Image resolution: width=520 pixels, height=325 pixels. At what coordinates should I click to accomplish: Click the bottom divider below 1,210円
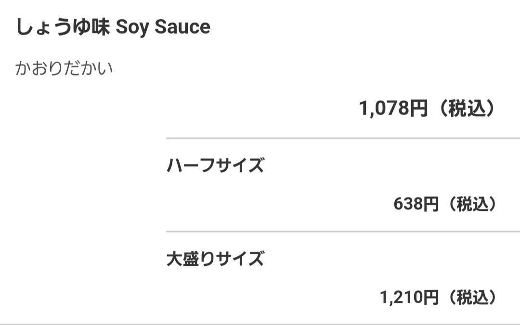coord(260,324)
